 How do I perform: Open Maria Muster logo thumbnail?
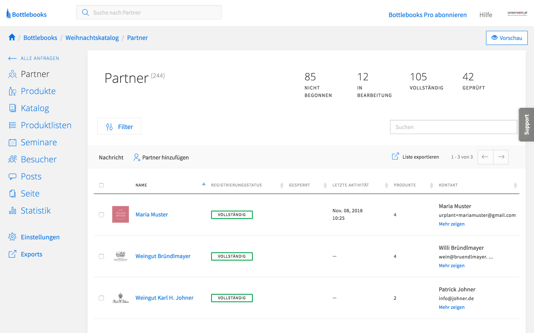[x=121, y=214]
